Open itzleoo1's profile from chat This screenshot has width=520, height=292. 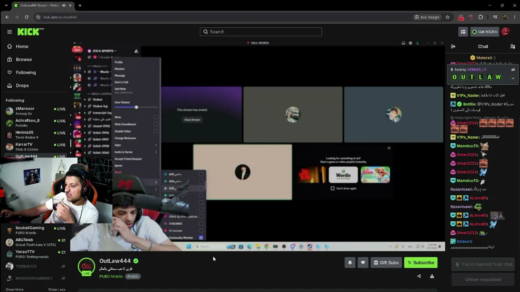point(464,241)
